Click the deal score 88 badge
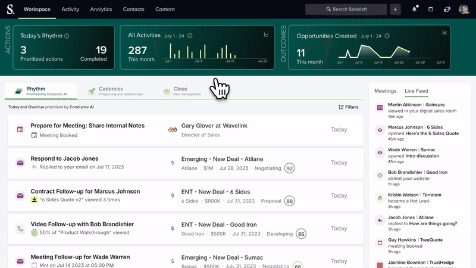This screenshot has width=476, height=268. 290,201
